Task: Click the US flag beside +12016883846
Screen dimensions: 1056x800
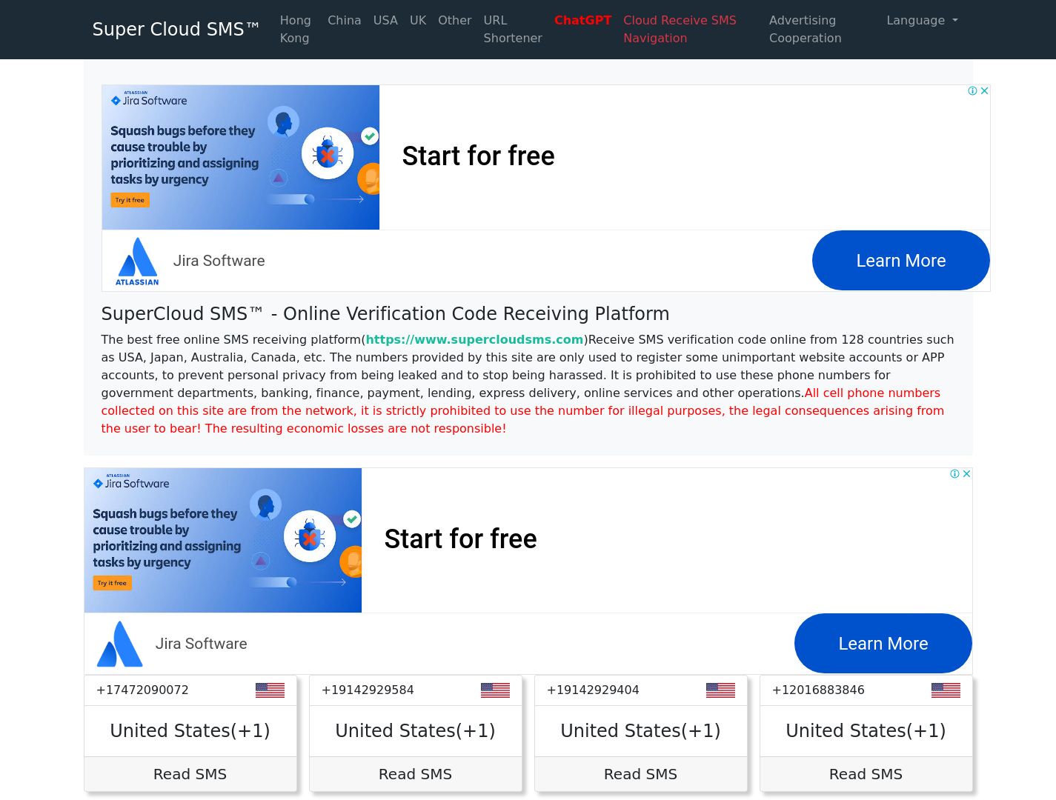Action: [x=946, y=690]
